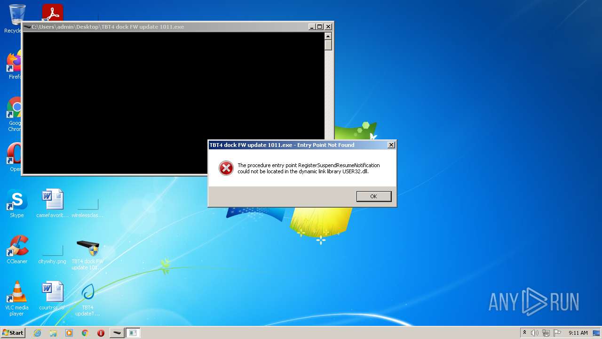Image resolution: width=602 pixels, height=339 pixels.
Task: Select the citywhy.png desktop file
Action: coord(52,253)
